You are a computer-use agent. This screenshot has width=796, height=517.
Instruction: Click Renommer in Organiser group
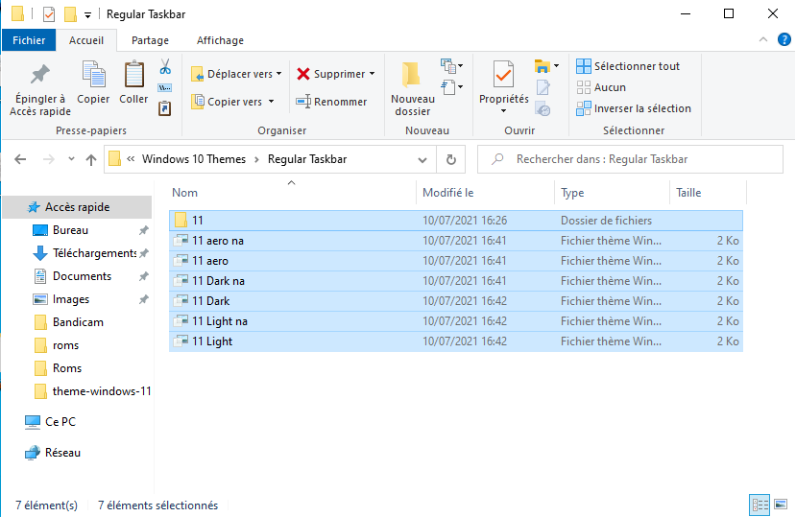click(x=331, y=102)
